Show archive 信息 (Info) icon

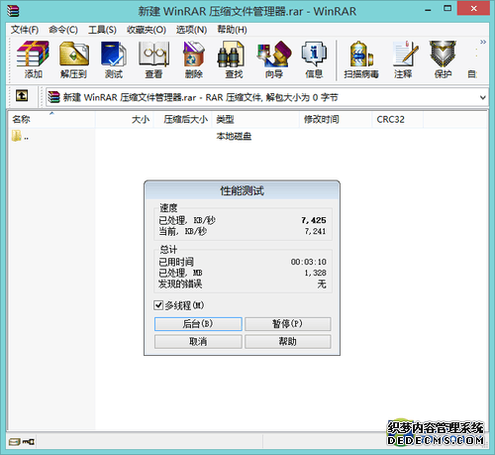(314, 59)
